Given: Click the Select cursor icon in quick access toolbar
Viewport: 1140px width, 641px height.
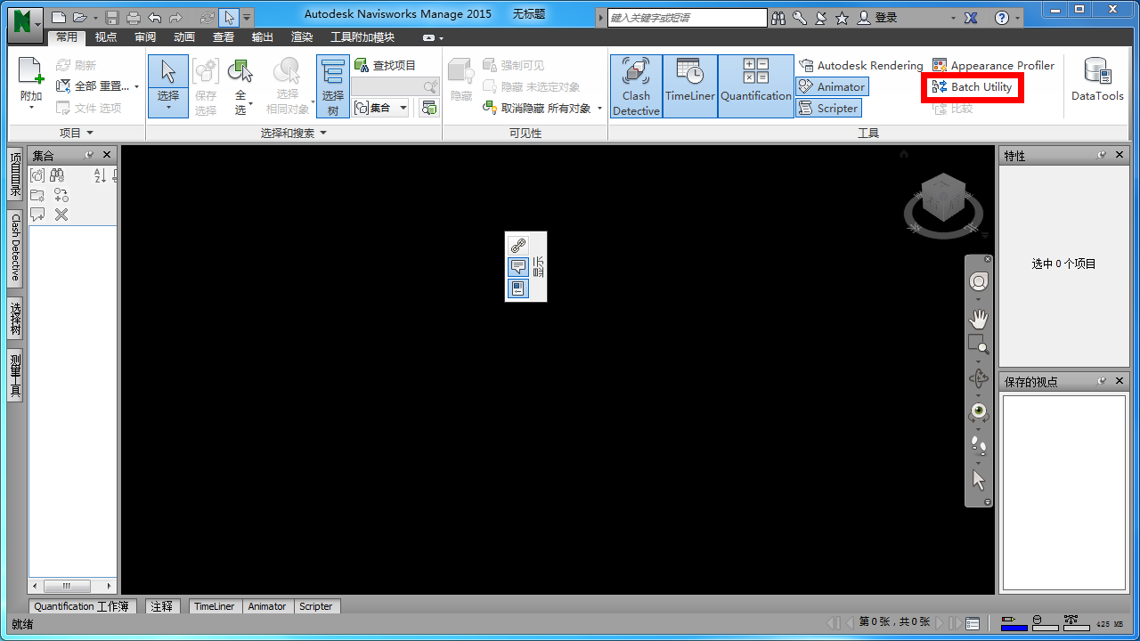Looking at the screenshot, I should pyautogui.click(x=229, y=17).
